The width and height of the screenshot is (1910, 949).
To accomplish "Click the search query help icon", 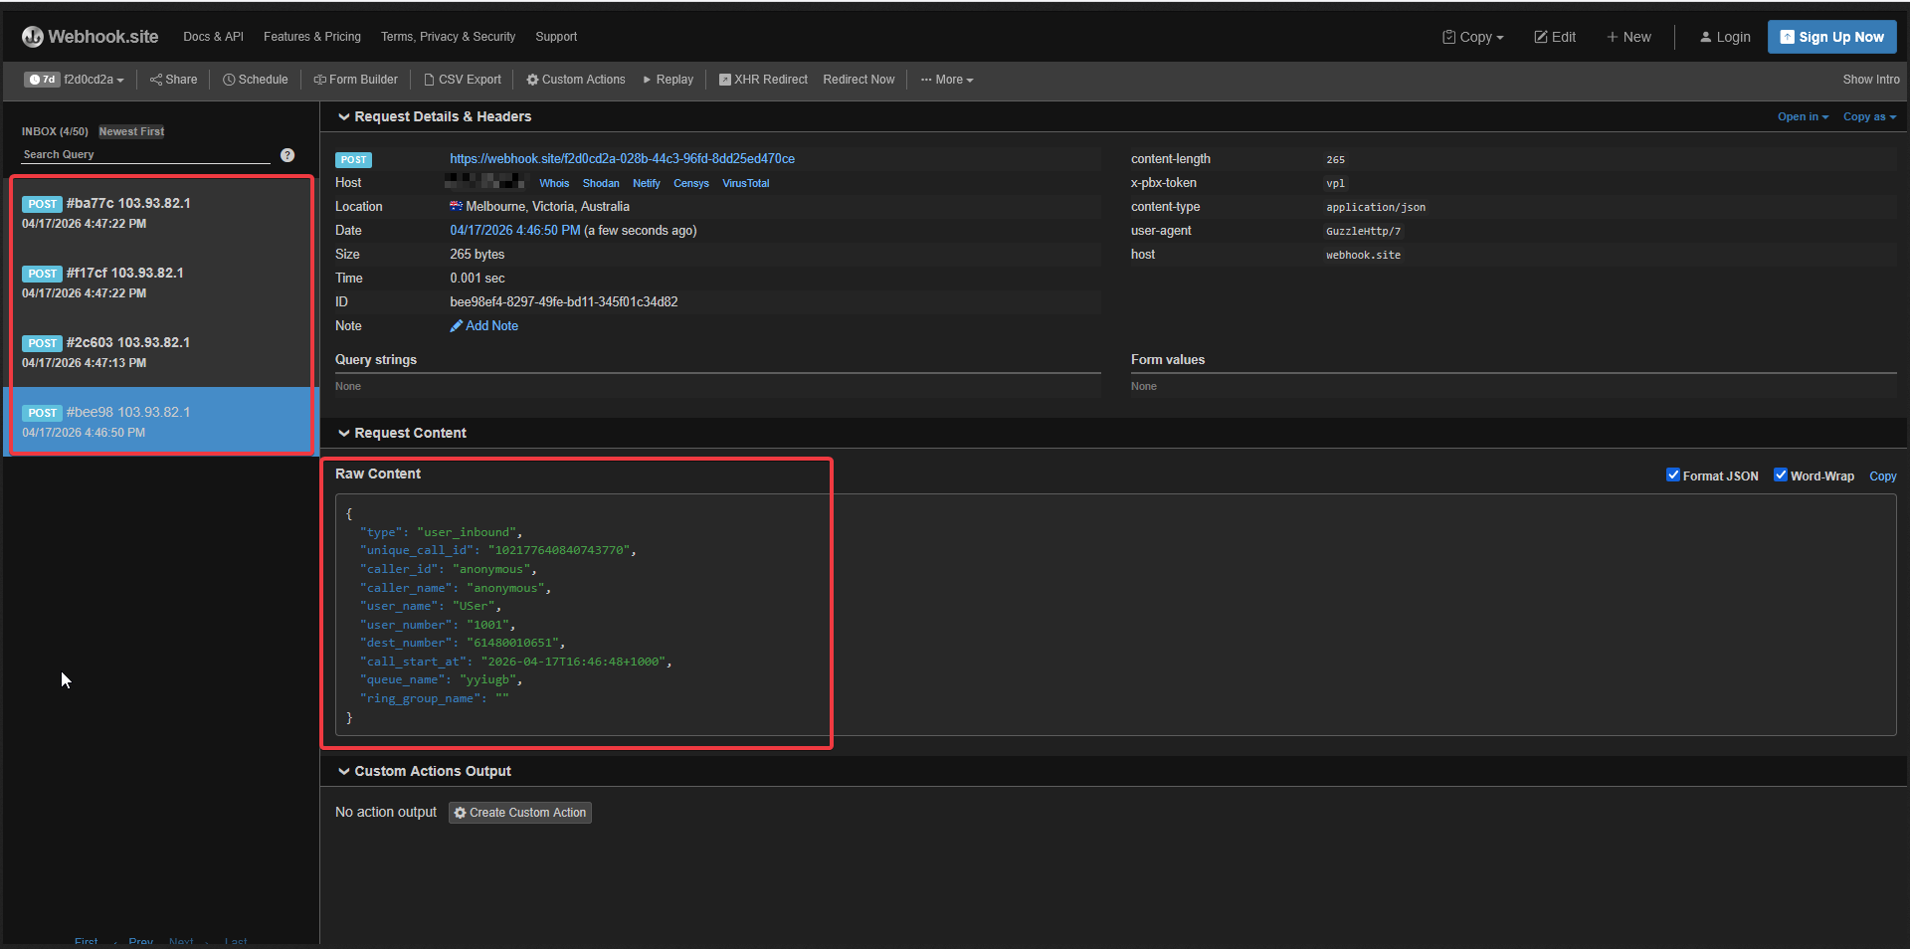I will [287, 155].
